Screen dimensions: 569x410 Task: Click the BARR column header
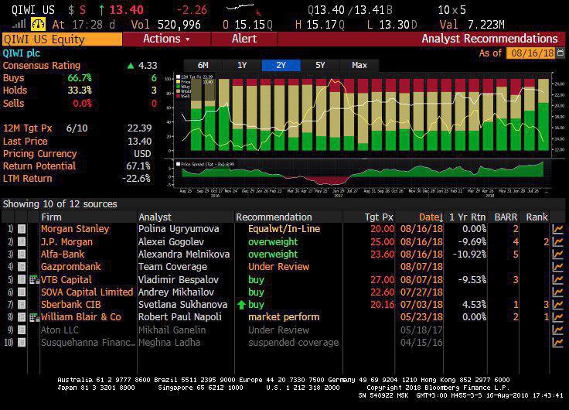point(506,217)
